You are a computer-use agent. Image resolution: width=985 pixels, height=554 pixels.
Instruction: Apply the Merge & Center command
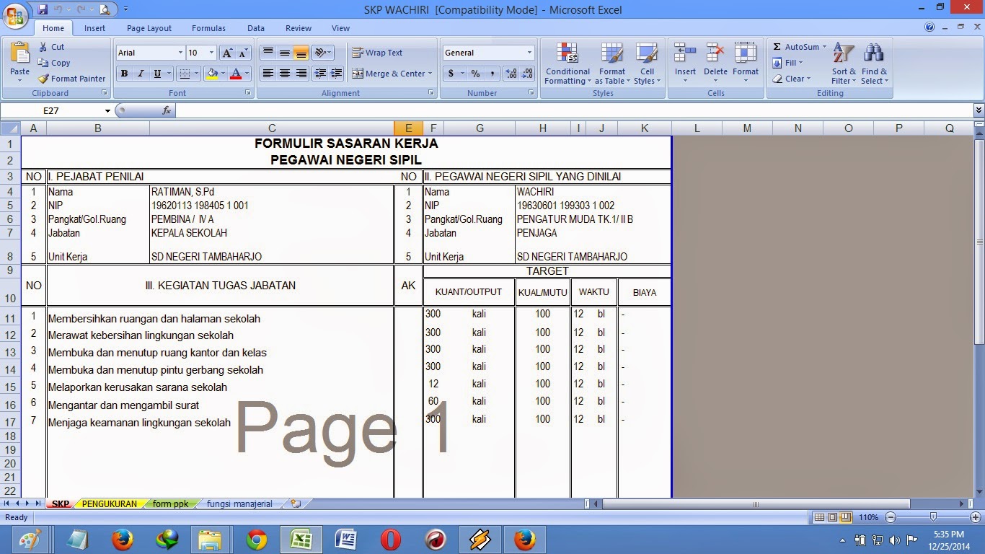tap(388, 74)
